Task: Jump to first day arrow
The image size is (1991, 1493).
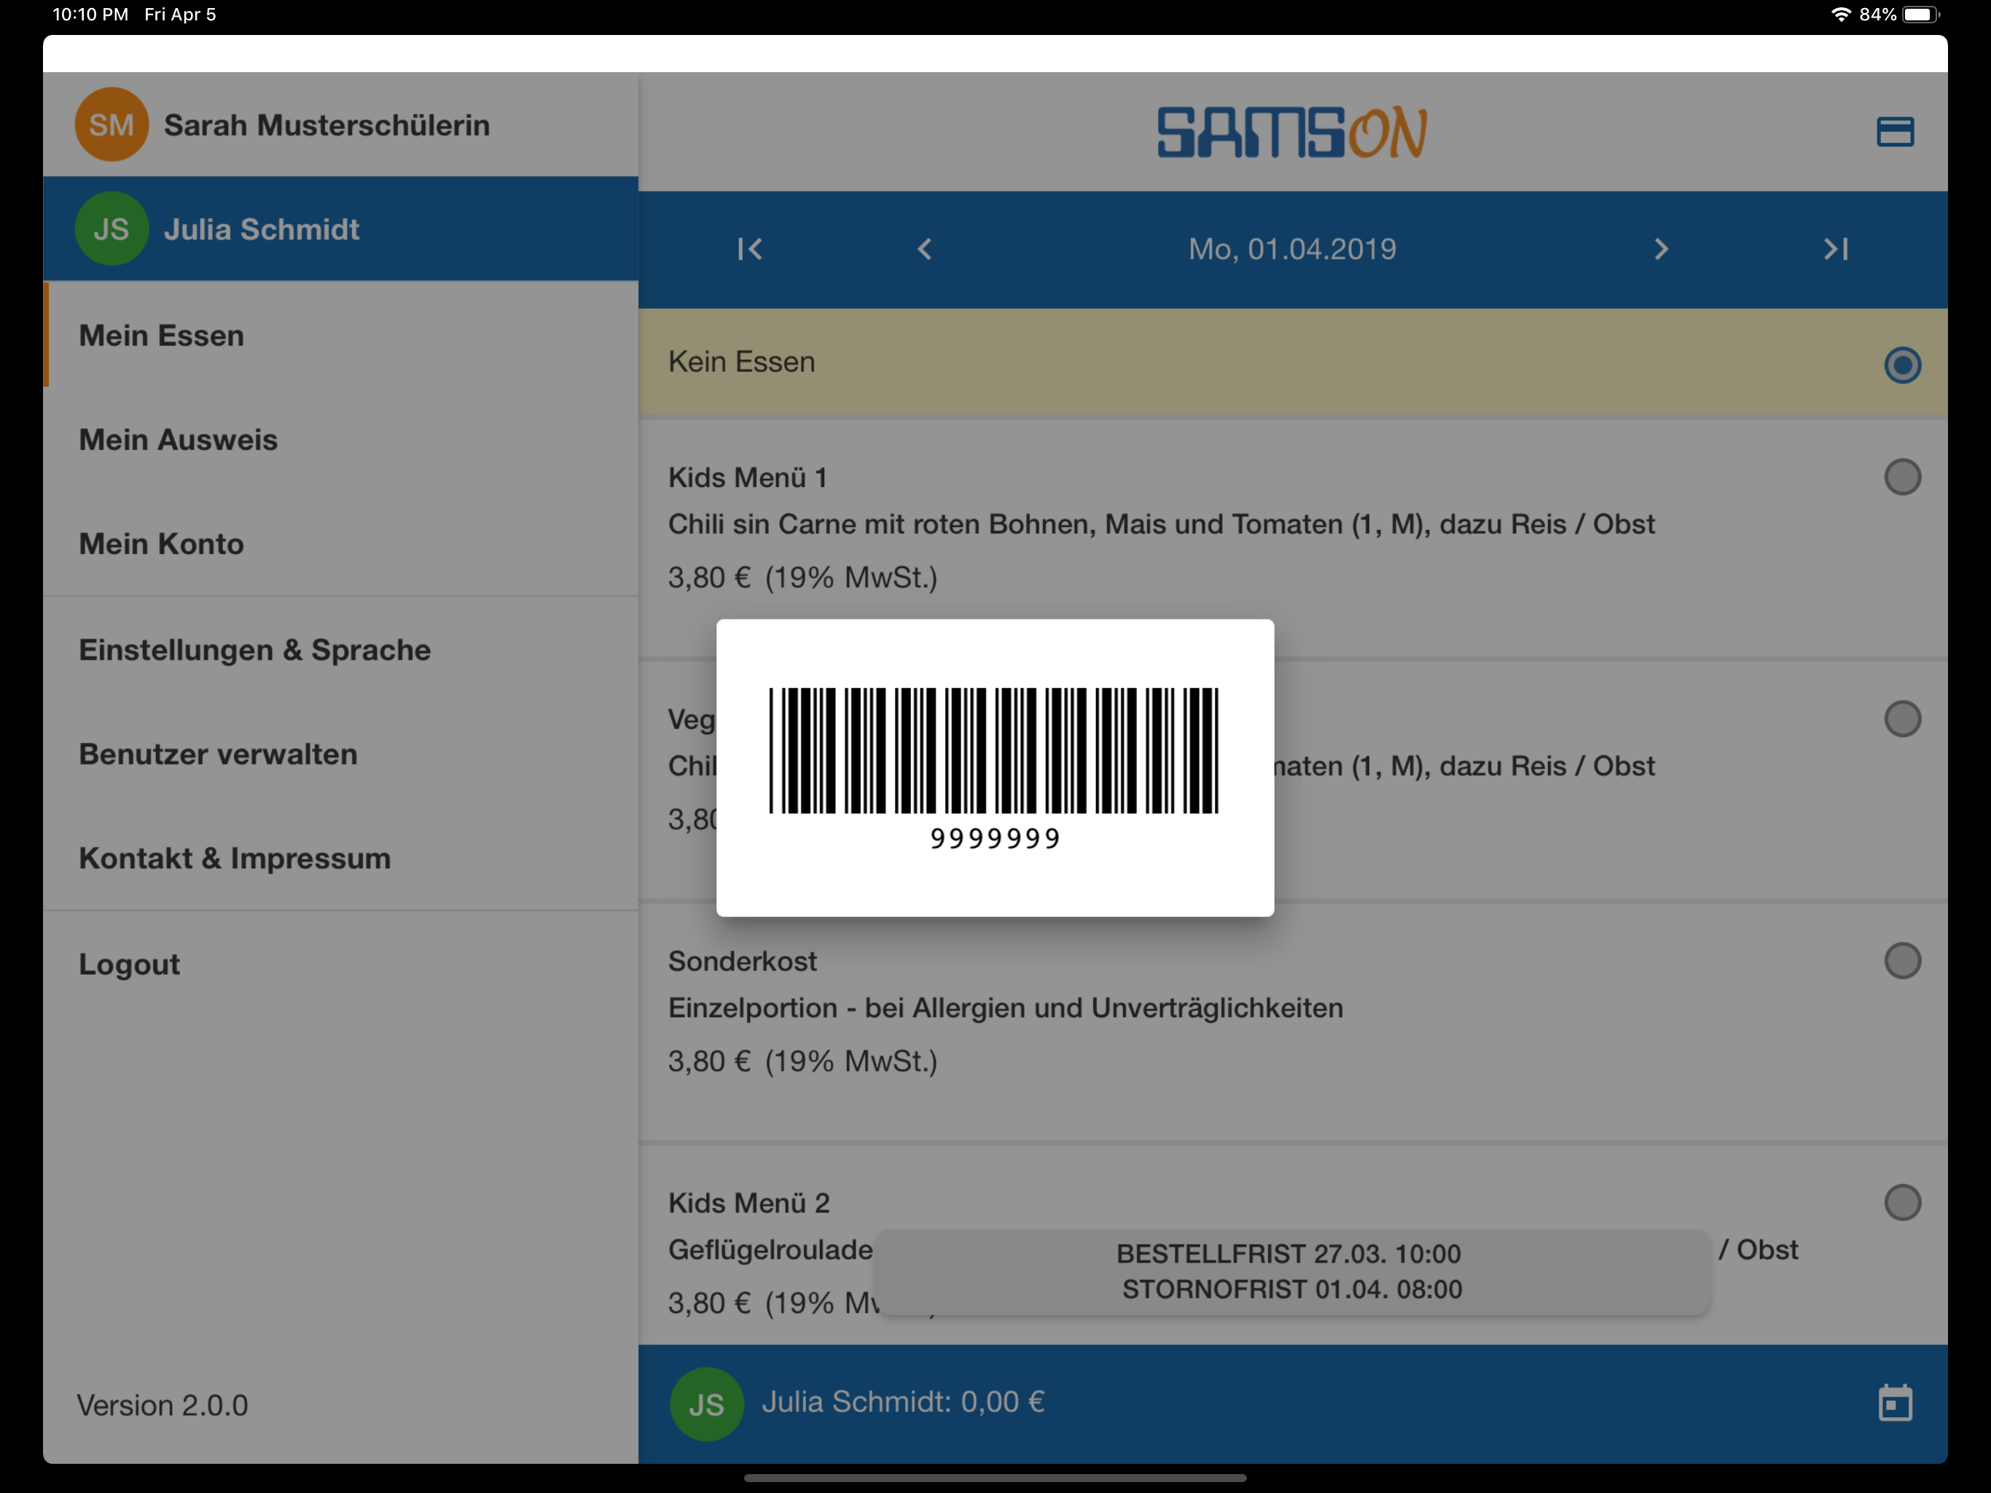Action: [750, 249]
